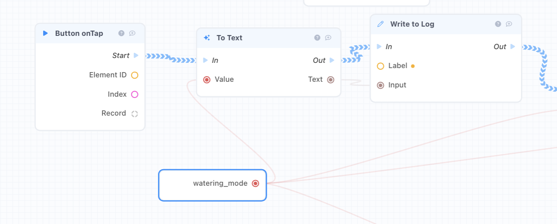The image size is (557, 224).
Task: Open help for To Text node
Action: [317, 38]
